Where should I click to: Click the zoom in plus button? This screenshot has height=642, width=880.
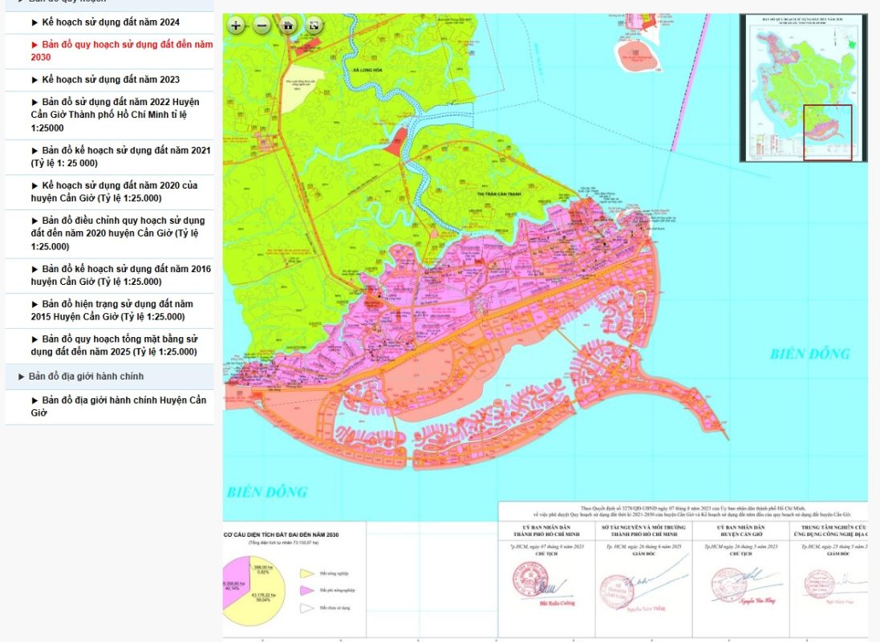pyautogui.click(x=236, y=25)
